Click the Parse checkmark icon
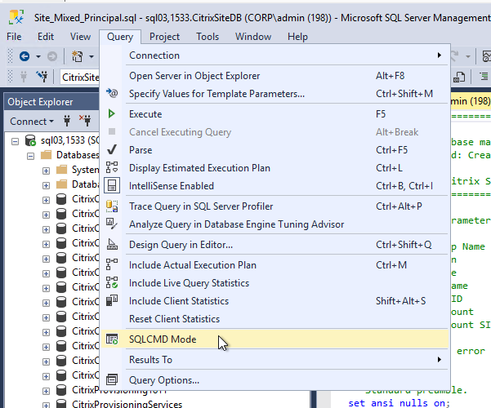 coord(112,149)
